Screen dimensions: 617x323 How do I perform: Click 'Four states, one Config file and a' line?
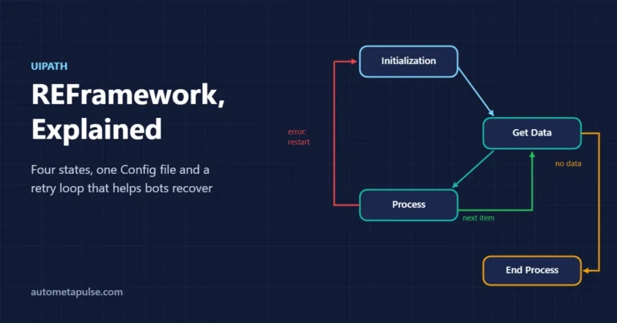click(120, 170)
